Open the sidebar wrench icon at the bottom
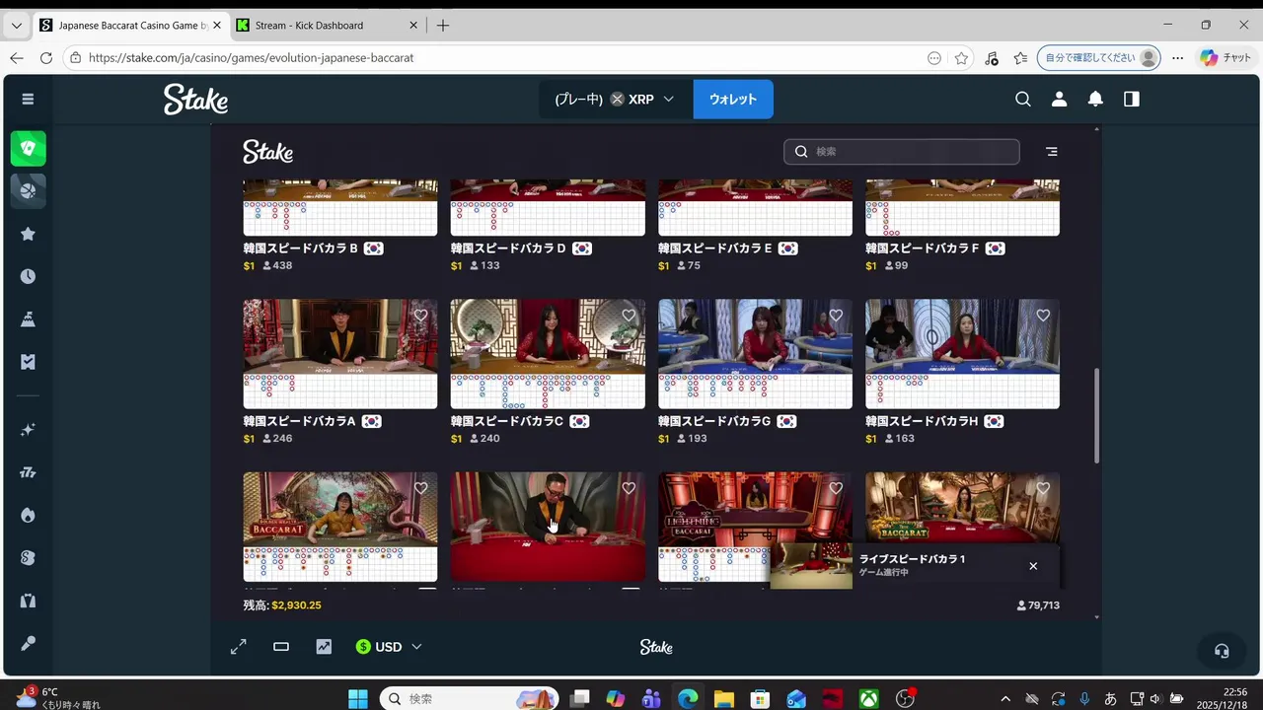 [28, 643]
